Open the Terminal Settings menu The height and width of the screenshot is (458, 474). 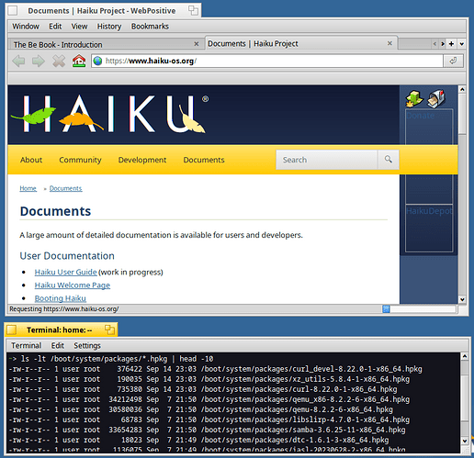pyautogui.click(x=87, y=345)
